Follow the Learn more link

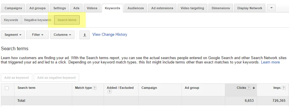271,62
